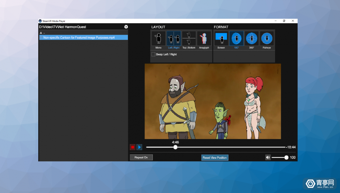This screenshot has width=340, height=193.
Task: Select the 180° format icon
Action: tap(236, 39)
